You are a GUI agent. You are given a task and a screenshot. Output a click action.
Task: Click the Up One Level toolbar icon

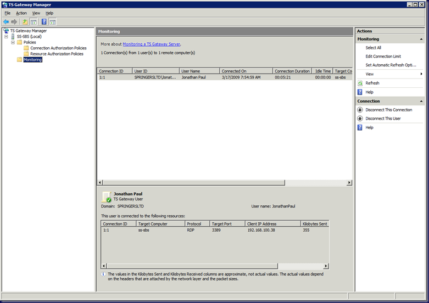tap(25, 21)
